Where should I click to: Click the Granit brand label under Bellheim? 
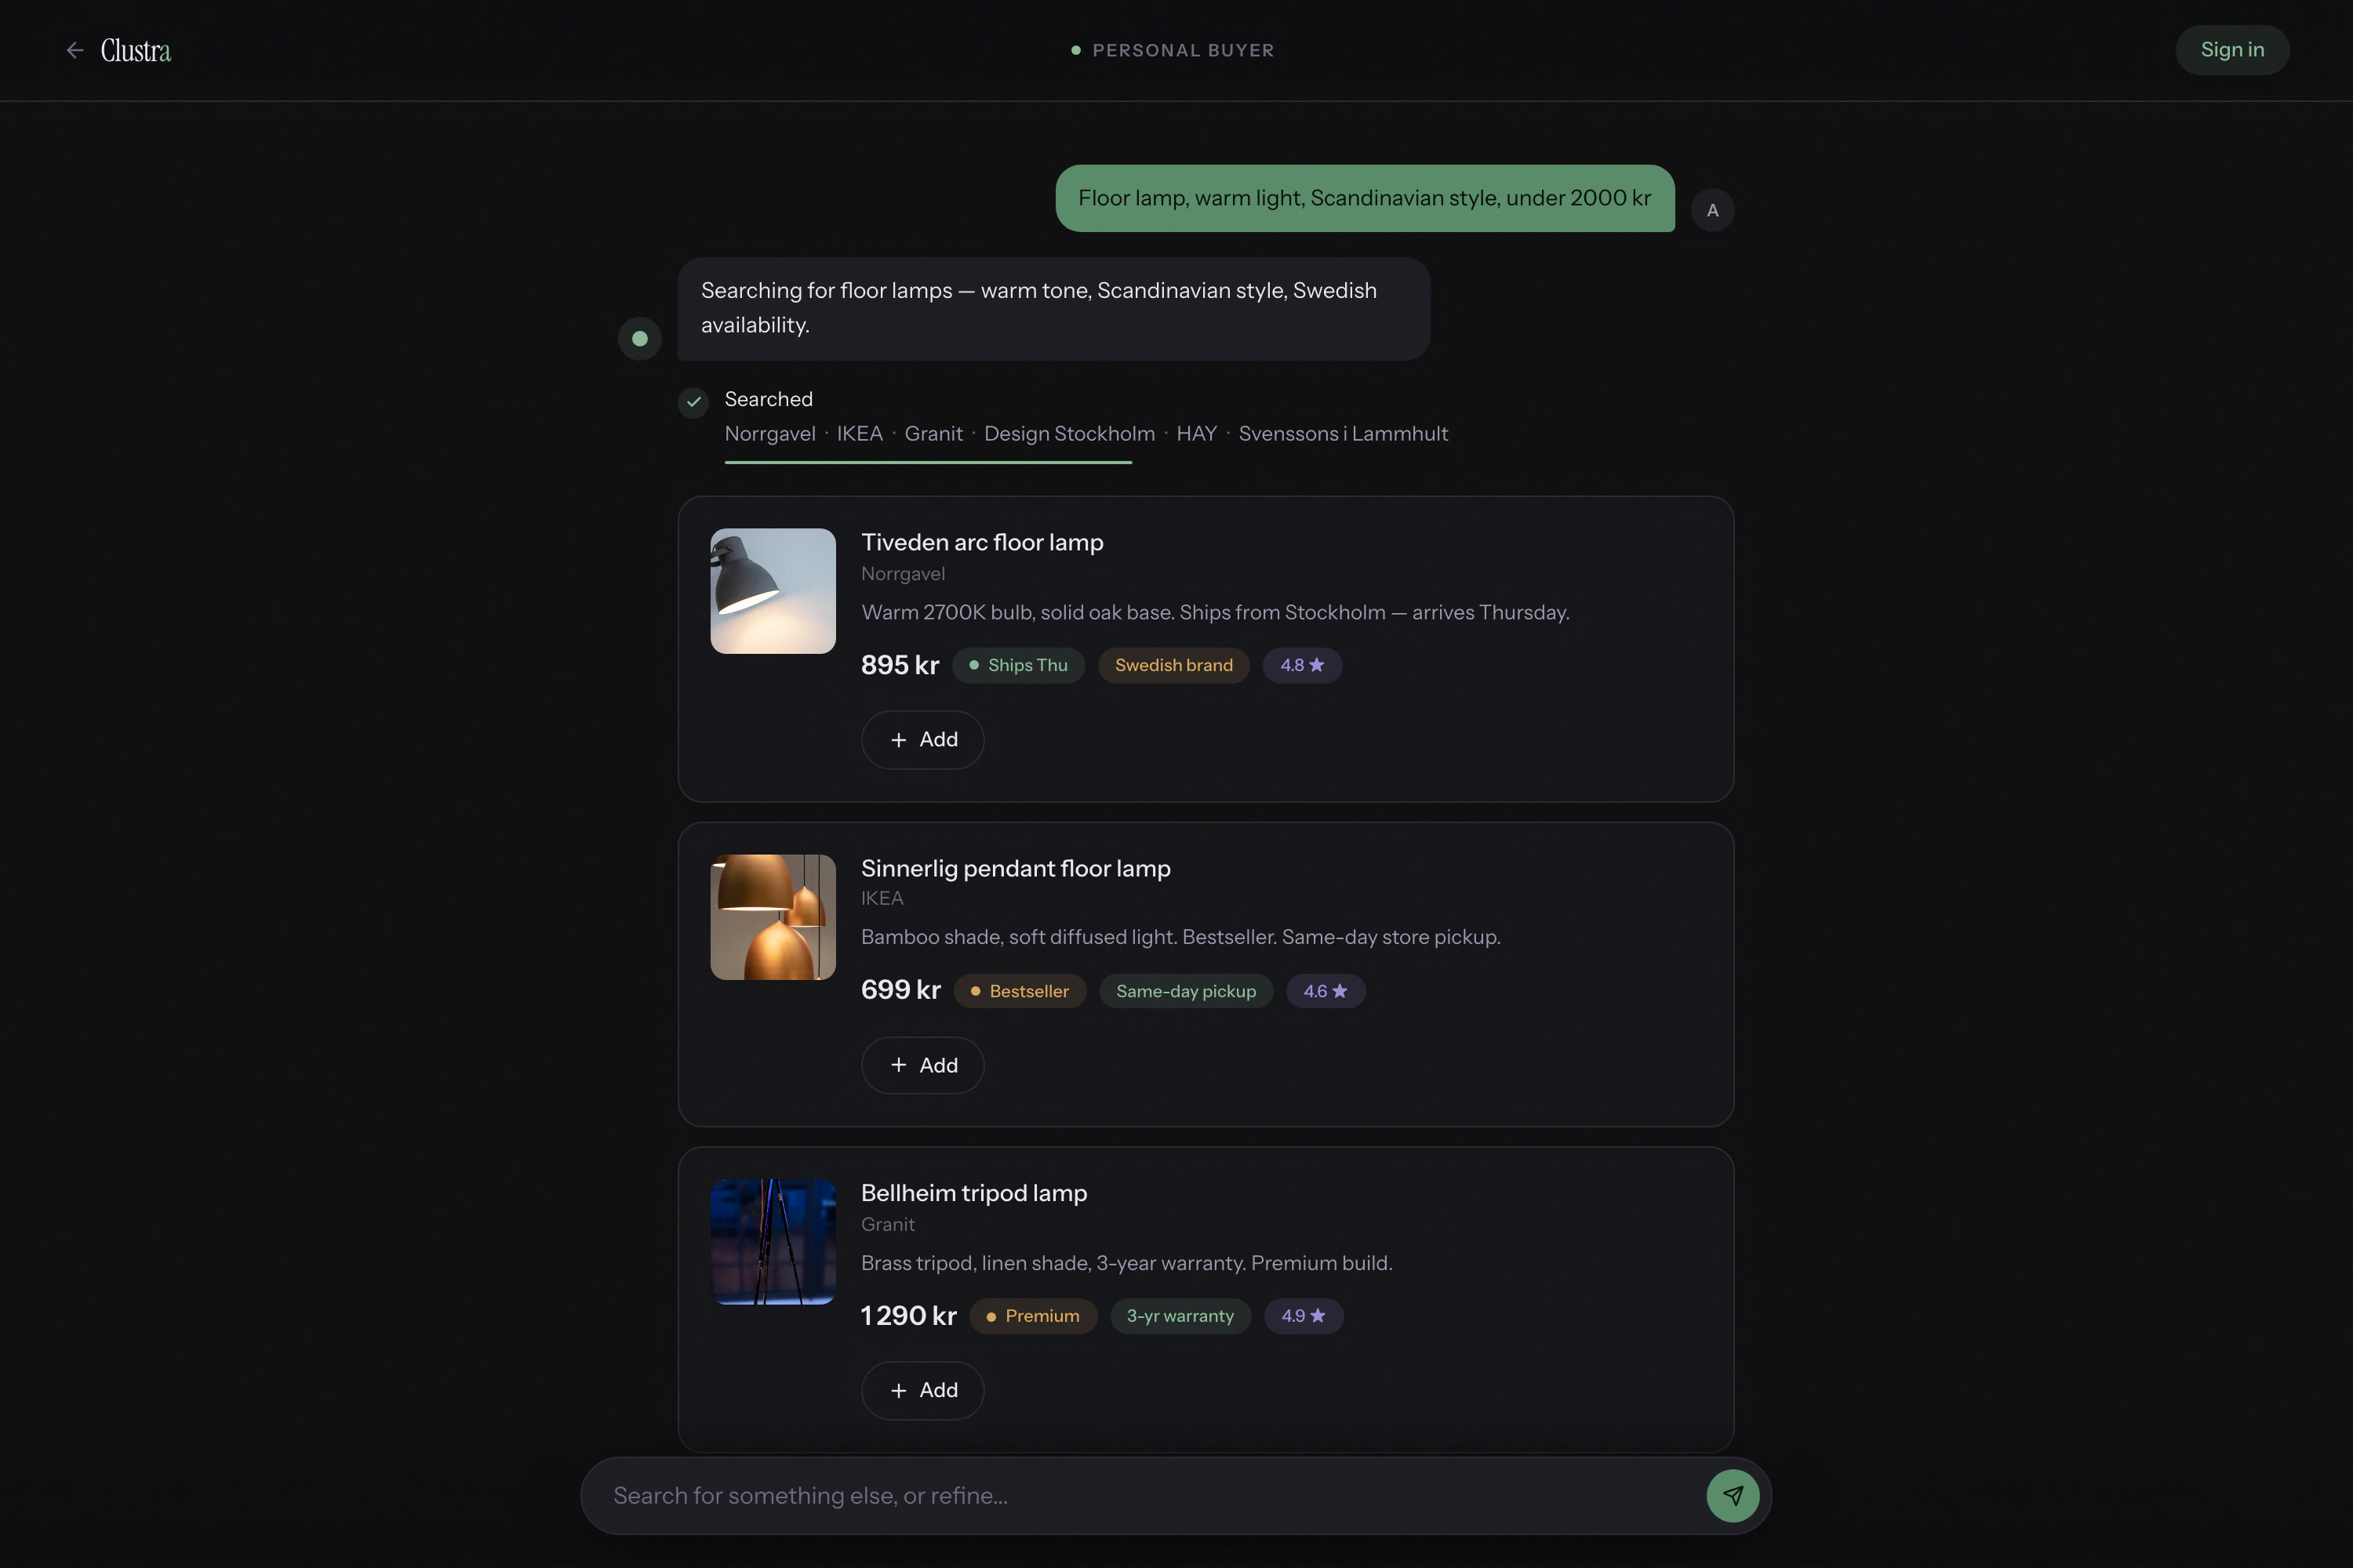[x=887, y=1224]
